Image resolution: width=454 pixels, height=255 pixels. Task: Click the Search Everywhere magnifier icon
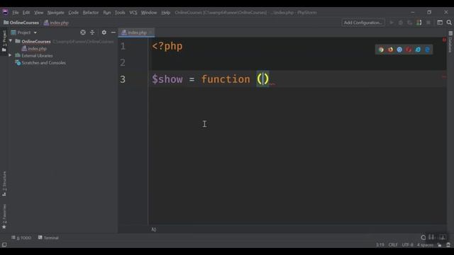(449, 23)
